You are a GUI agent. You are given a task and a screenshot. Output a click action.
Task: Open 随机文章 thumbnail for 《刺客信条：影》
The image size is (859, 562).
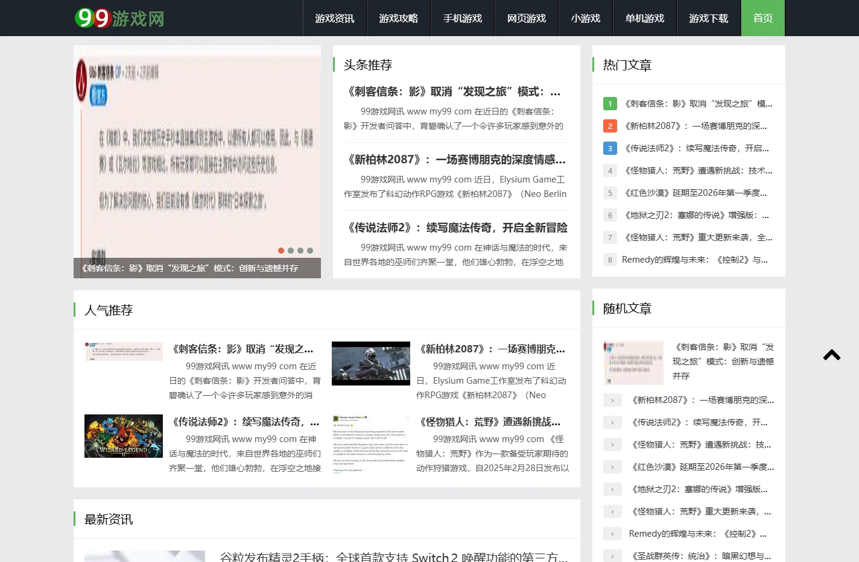pyautogui.click(x=633, y=363)
